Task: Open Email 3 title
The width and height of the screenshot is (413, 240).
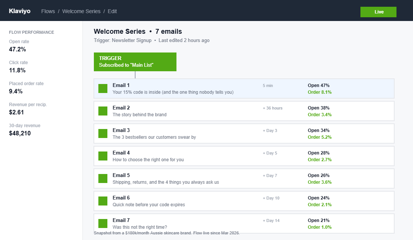Action: (x=121, y=130)
